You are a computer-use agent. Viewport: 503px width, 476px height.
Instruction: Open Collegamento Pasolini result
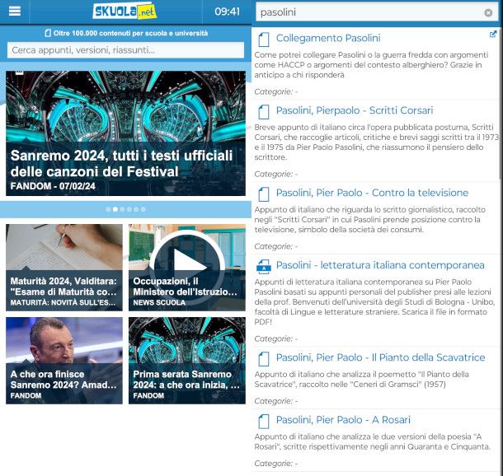point(328,38)
